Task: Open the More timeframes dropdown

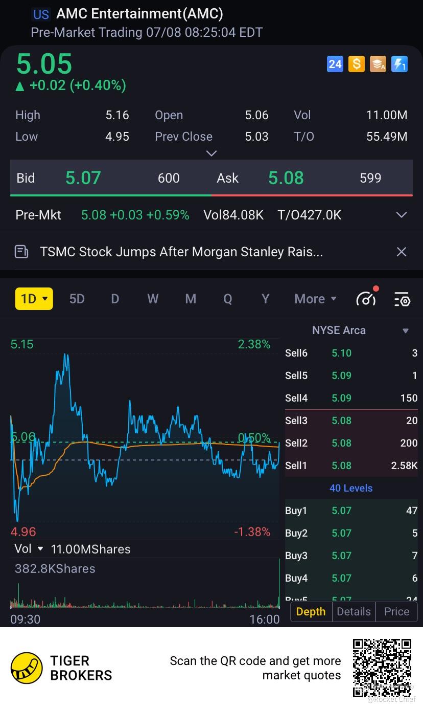Action: click(x=315, y=299)
